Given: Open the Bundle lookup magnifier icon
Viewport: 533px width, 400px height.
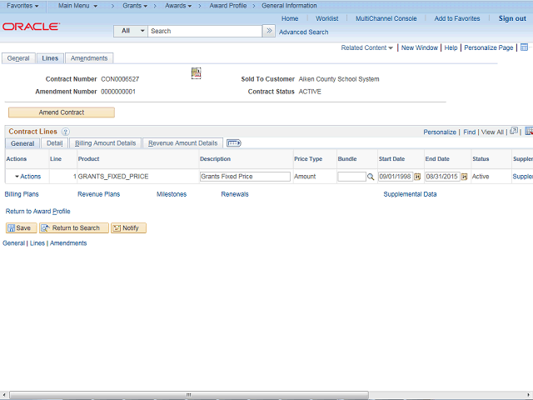Looking at the screenshot, I should pyautogui.click(x=371, y=177).
